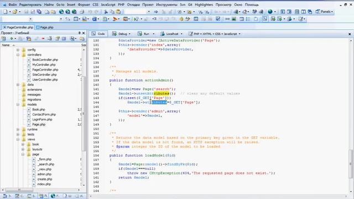
Task: Open the Файл menu
Action: click(x=12, y=4)
